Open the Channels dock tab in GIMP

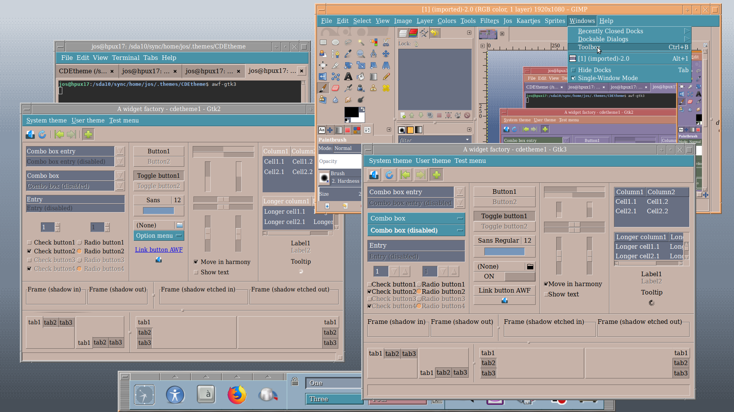pos(413,33)
